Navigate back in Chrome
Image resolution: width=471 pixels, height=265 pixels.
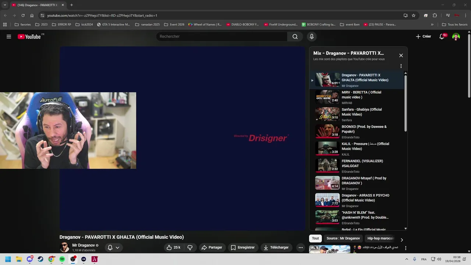(5, 15)
